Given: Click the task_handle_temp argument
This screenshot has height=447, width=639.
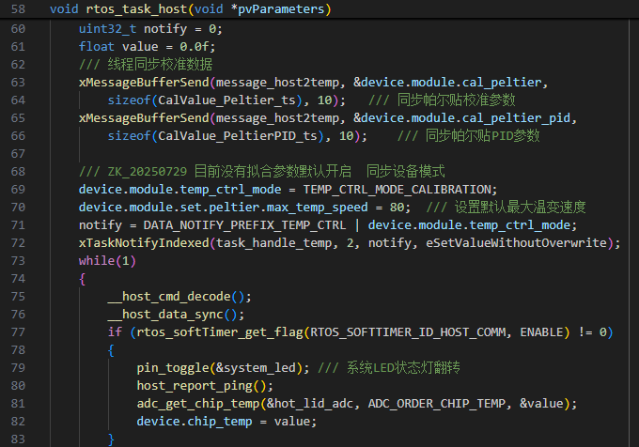Looking at the screenshot, I should click(x=273, y=243).
